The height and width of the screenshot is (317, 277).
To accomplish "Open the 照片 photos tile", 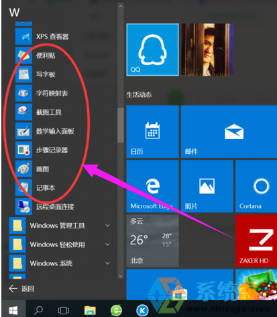I will 207,186.
